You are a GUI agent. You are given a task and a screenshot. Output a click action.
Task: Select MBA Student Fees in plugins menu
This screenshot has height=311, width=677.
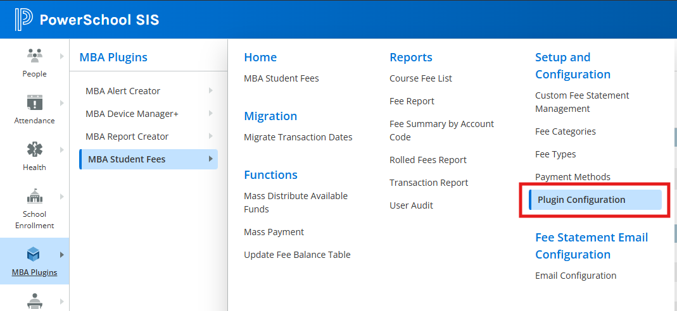pyautogui.click(x=127, y=159)
